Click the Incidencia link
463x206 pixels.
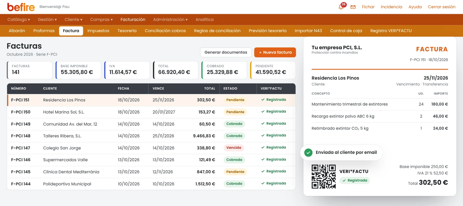point(391,7)
